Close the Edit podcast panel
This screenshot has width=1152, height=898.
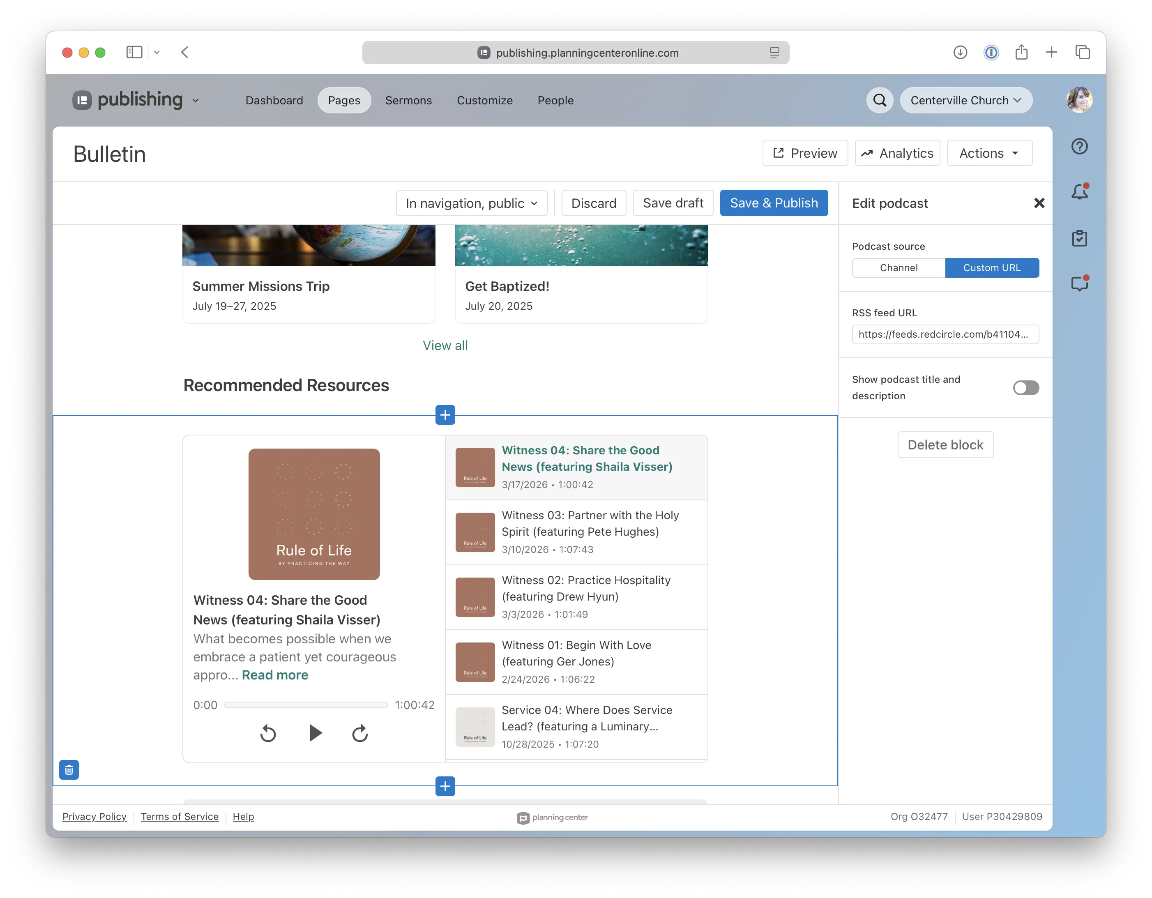(1039, 203)
